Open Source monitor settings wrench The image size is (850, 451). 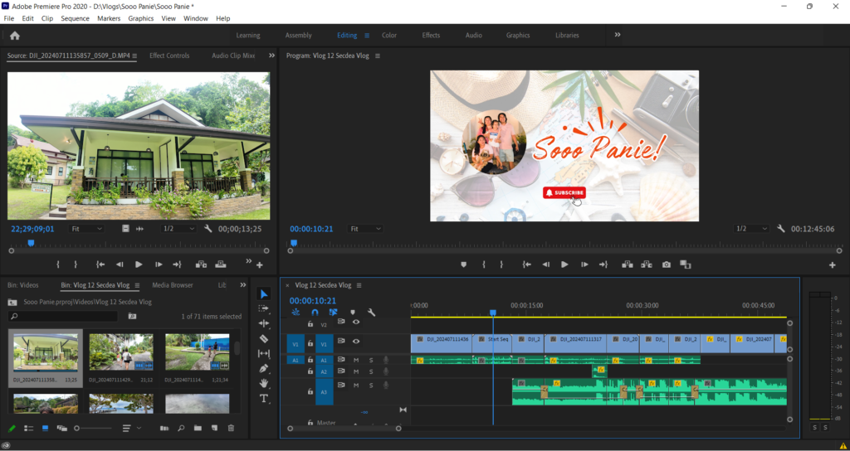pos(208,229)
